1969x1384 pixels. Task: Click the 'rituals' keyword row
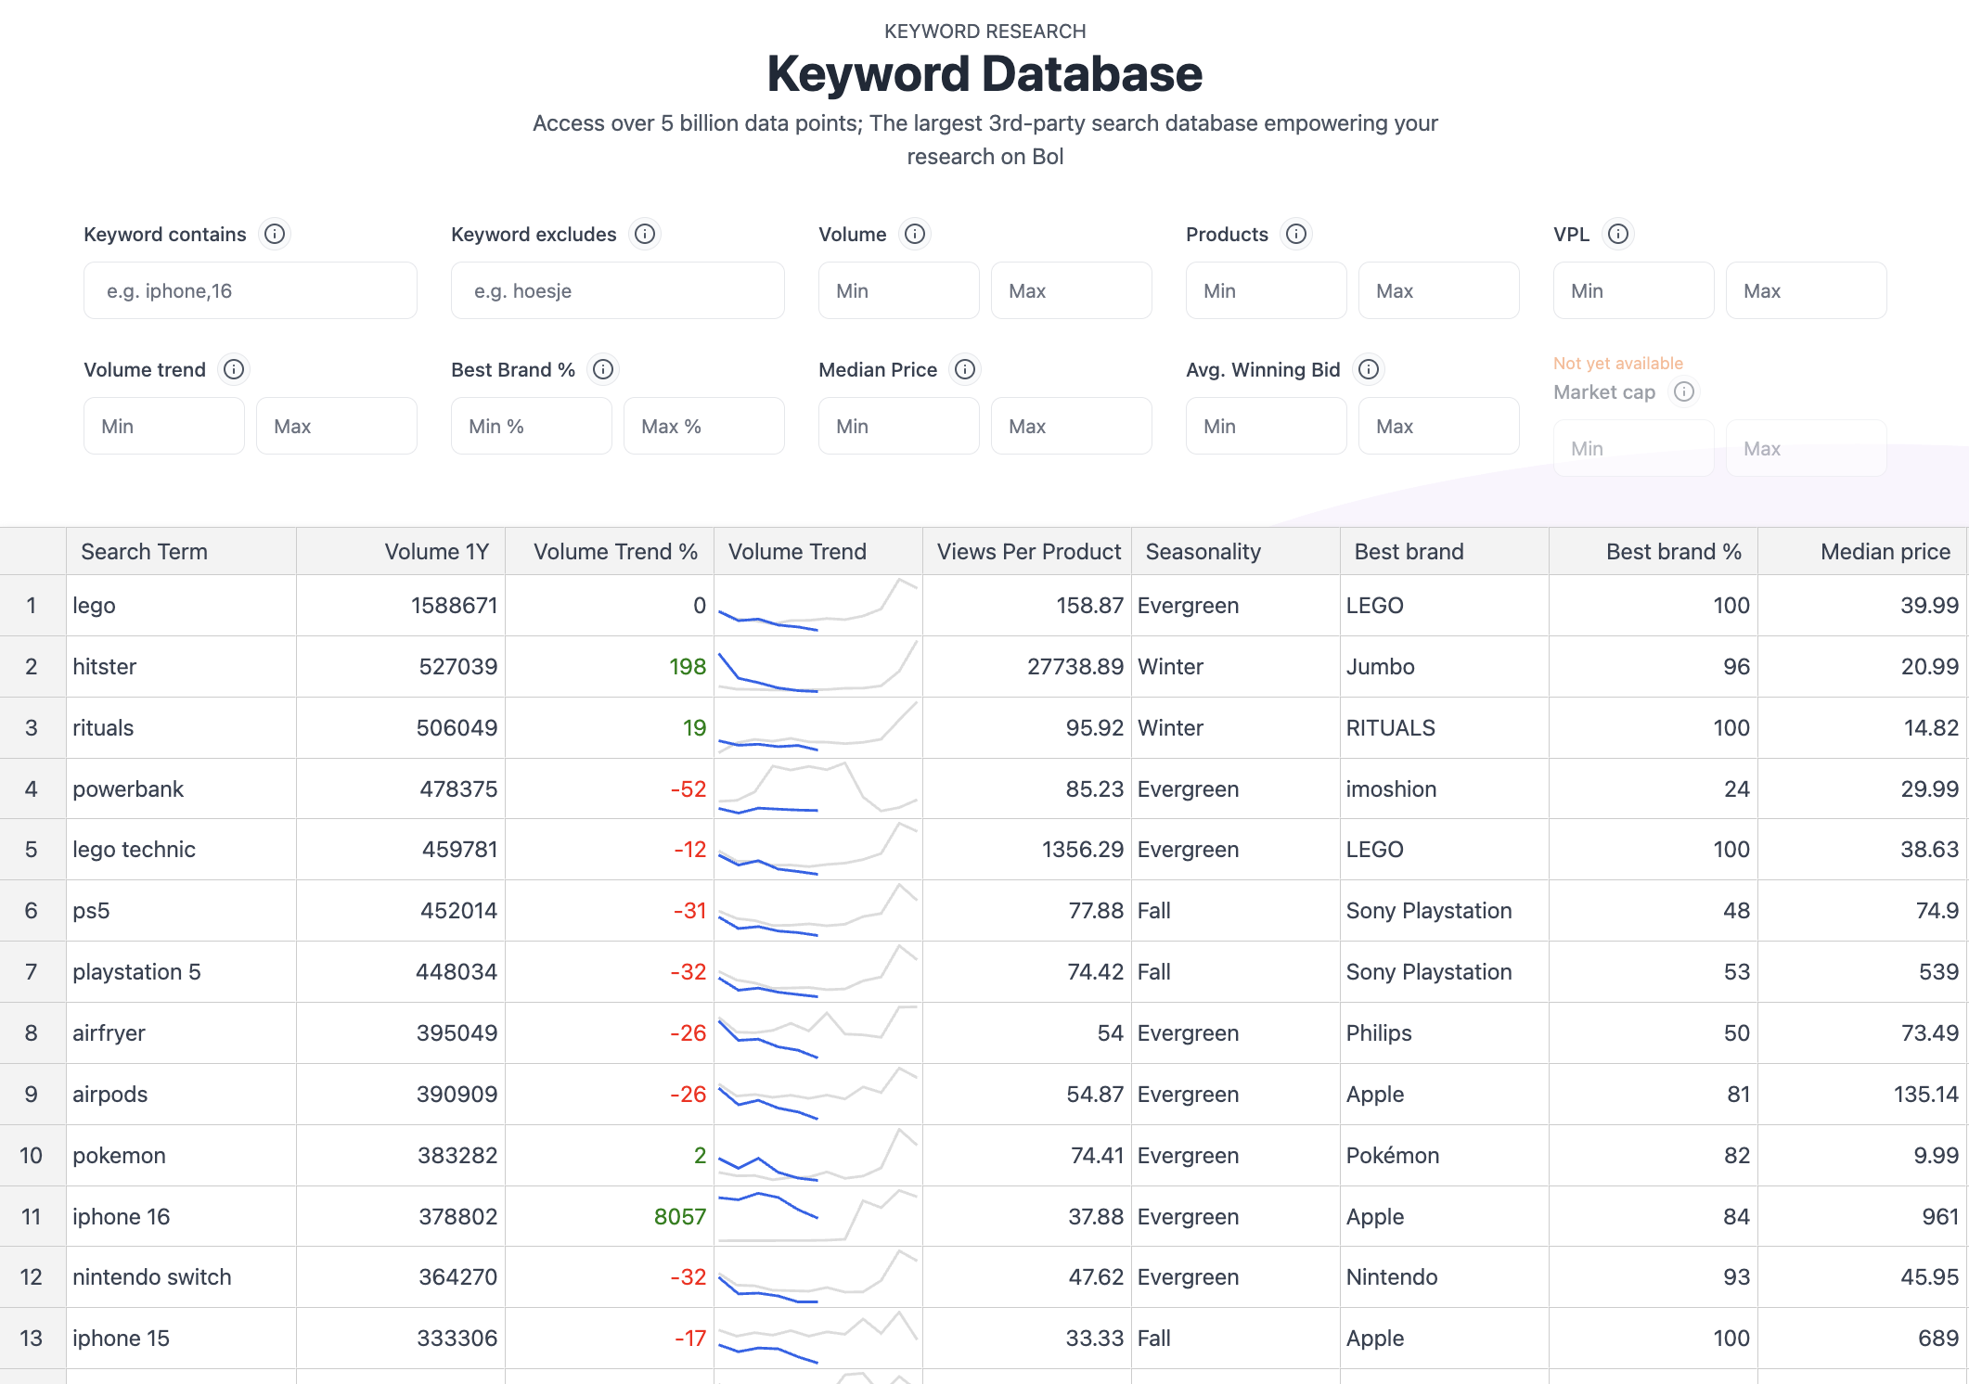(x=182, y=728)
